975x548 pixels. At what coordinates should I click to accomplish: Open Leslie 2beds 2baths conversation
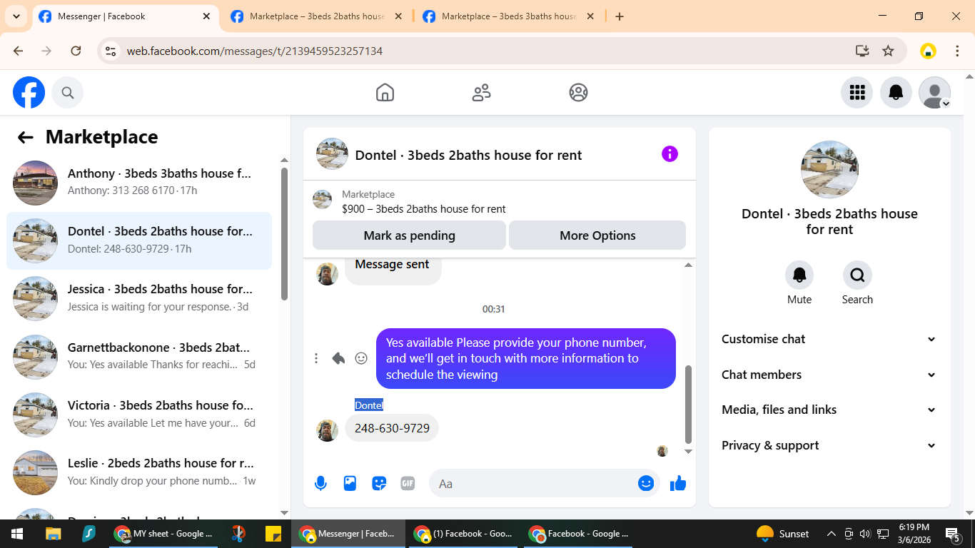tap(139, 472)
